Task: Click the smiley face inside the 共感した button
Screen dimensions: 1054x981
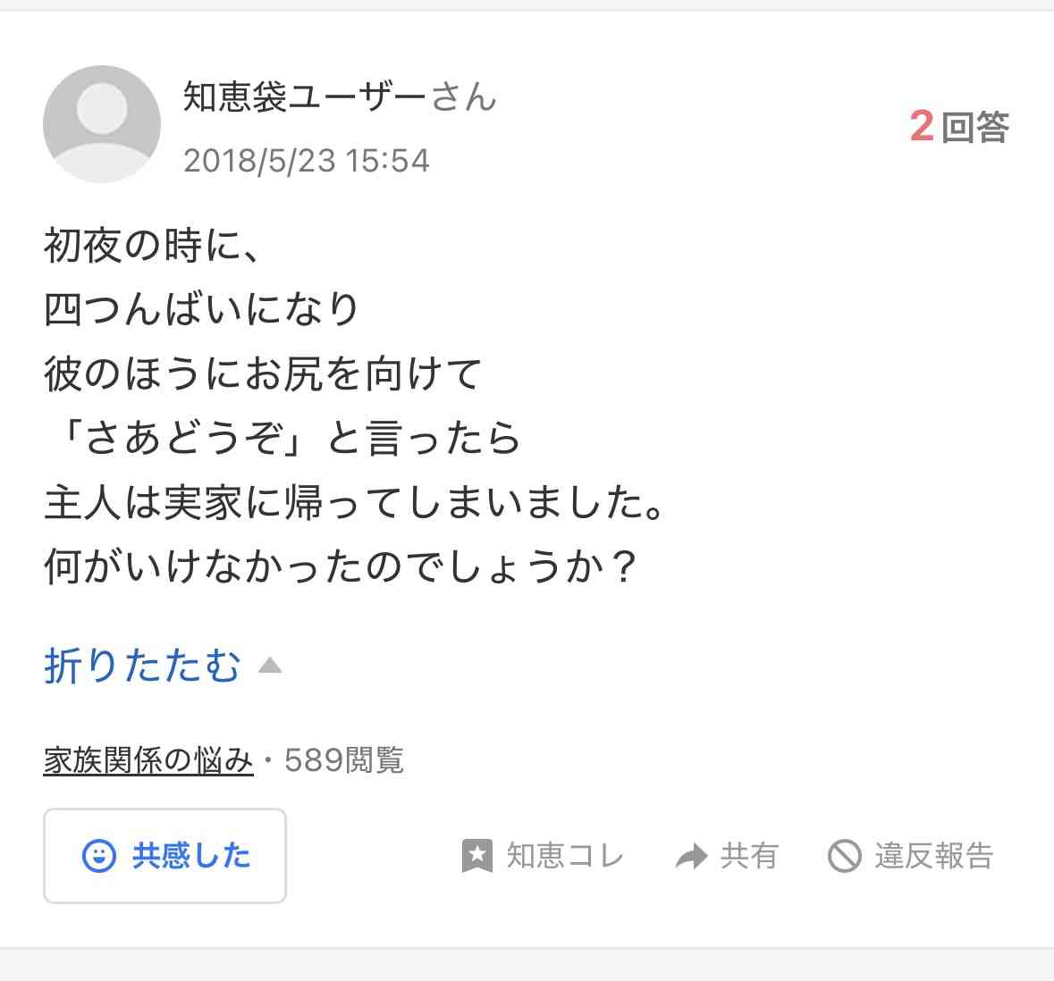Action: [x=100, y=856]
